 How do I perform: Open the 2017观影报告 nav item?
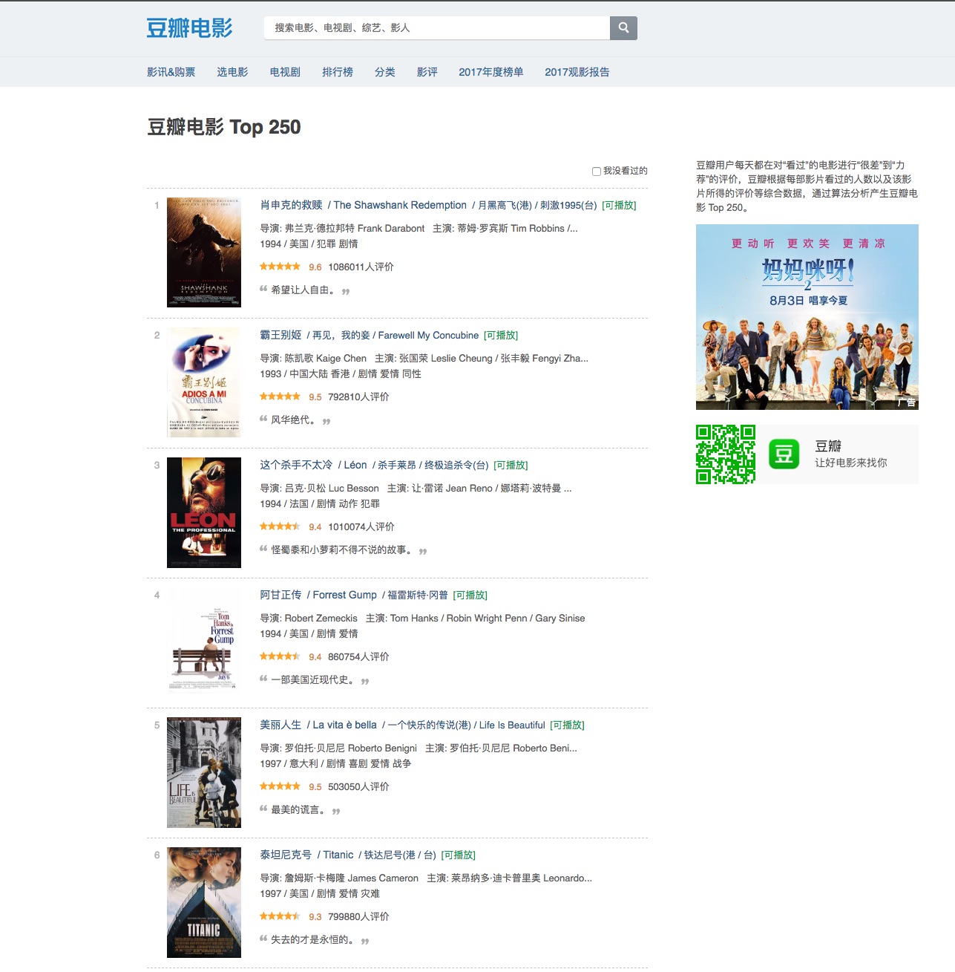click(x=577, y=72)
